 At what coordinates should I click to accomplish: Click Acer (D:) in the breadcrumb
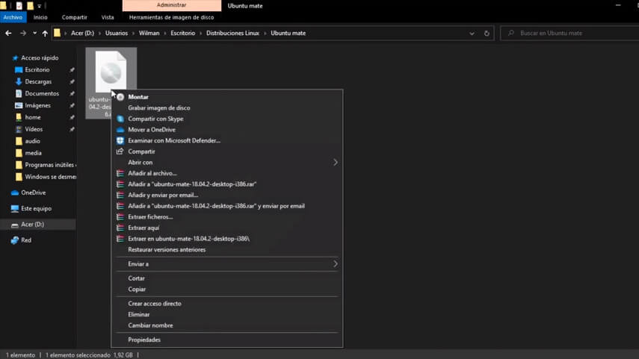pyautogui.click(x=82, y=34)
